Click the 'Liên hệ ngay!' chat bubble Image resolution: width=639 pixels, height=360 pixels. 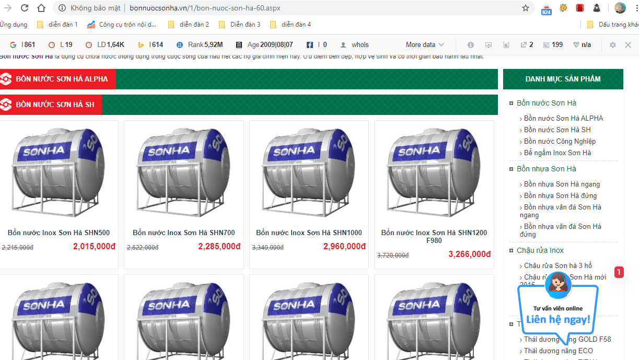click(x=558, y=319)
